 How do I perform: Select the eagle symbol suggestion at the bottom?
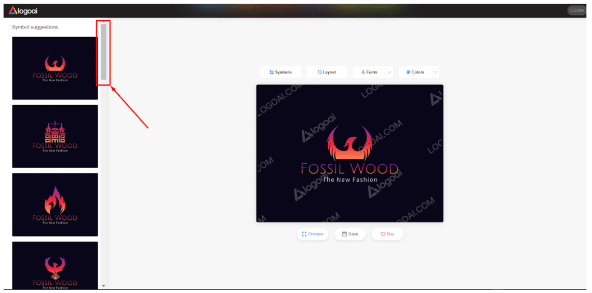pyautogui.click(x=55, y=265)
